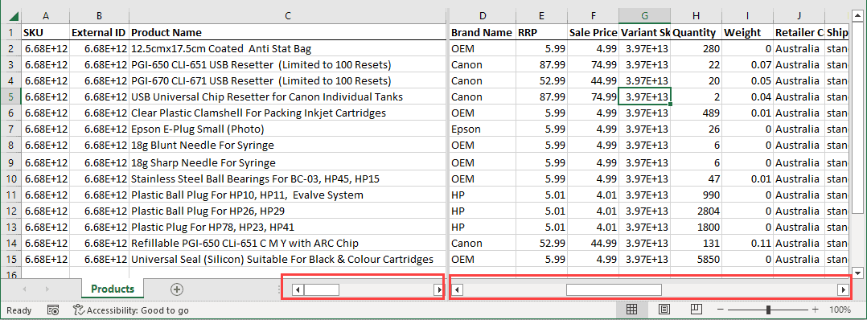Select quantity cell showing 5850
The image size is (867, 320).
click(696, 259)
